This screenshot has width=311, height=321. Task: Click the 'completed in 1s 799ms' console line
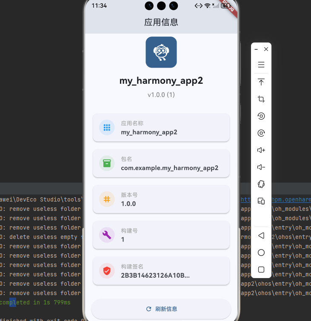pyautogui.click(x=35, y=302)
